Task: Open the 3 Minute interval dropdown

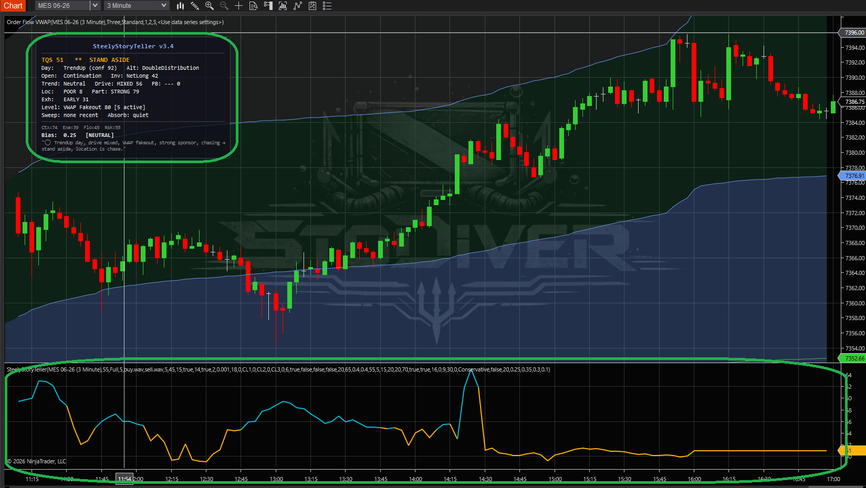Action: [137, 6]
